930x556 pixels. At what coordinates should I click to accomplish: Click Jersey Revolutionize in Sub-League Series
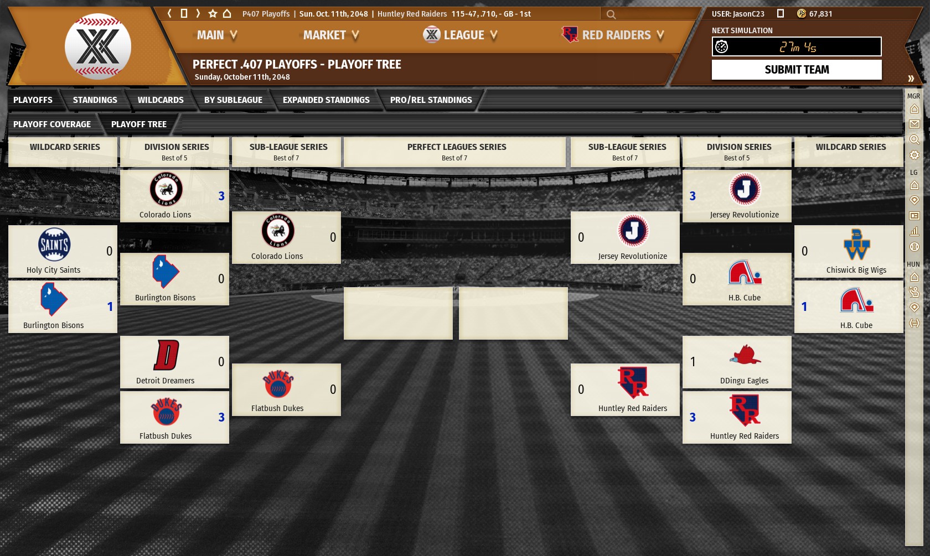(x=625, y=237)
